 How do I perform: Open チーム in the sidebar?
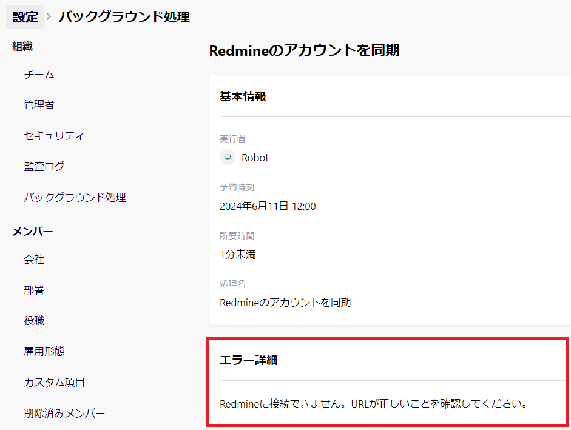click(x=39, y=75)
